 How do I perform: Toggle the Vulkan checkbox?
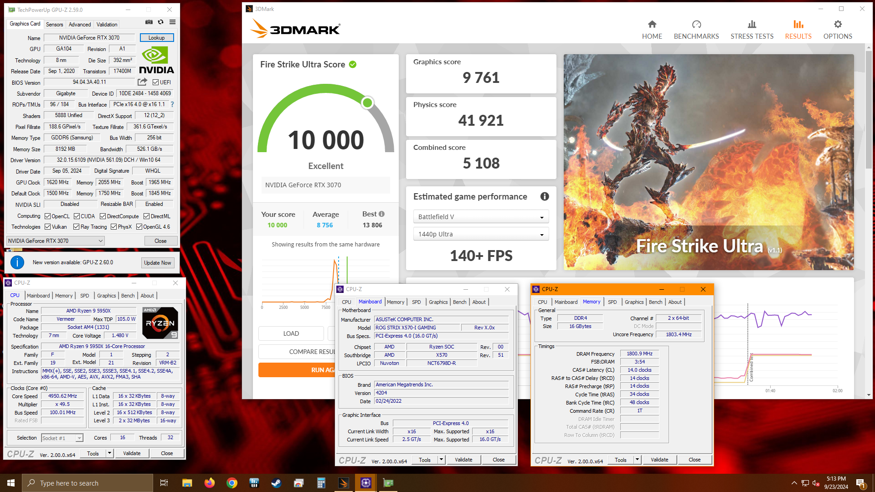(x=47, y=227)
